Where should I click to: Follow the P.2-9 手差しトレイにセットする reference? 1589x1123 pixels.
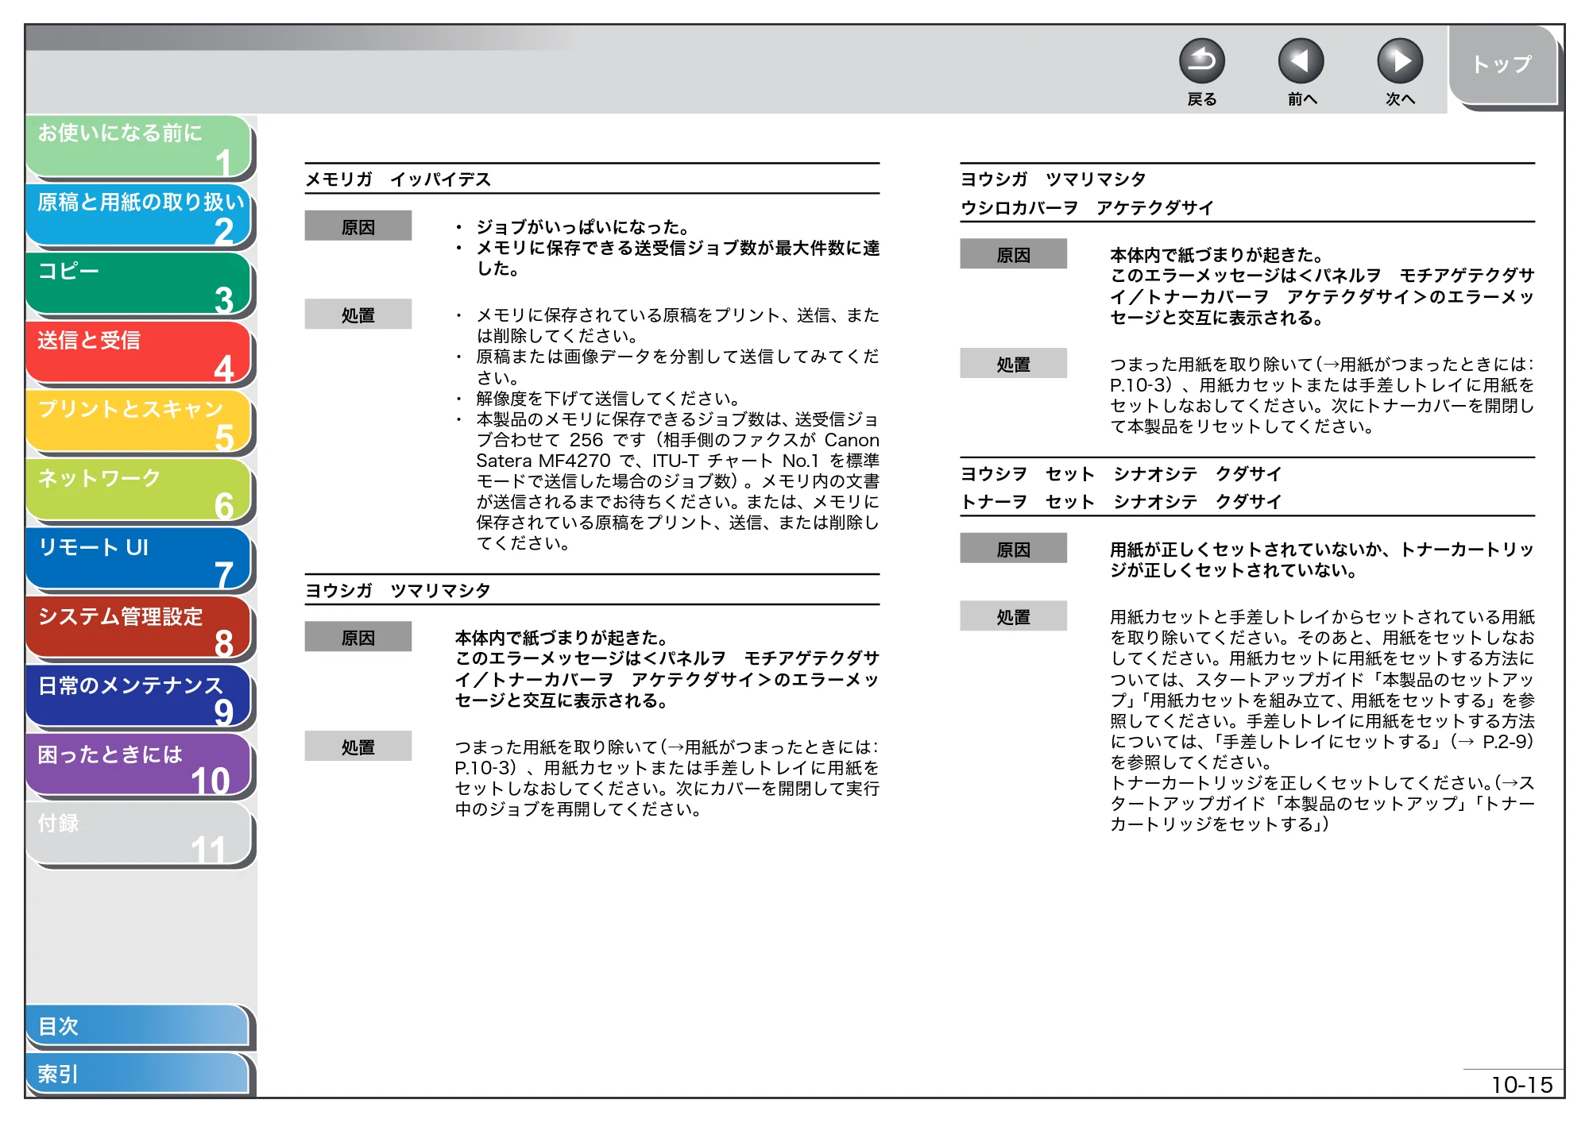click(x=1372, y=742)
